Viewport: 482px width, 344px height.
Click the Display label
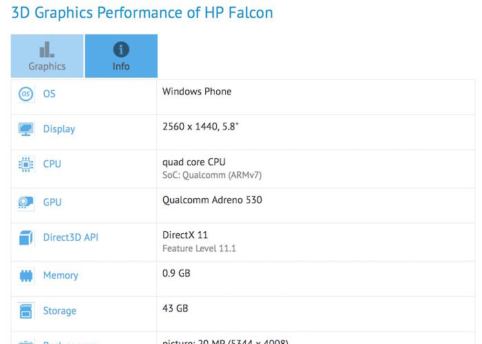59,129
